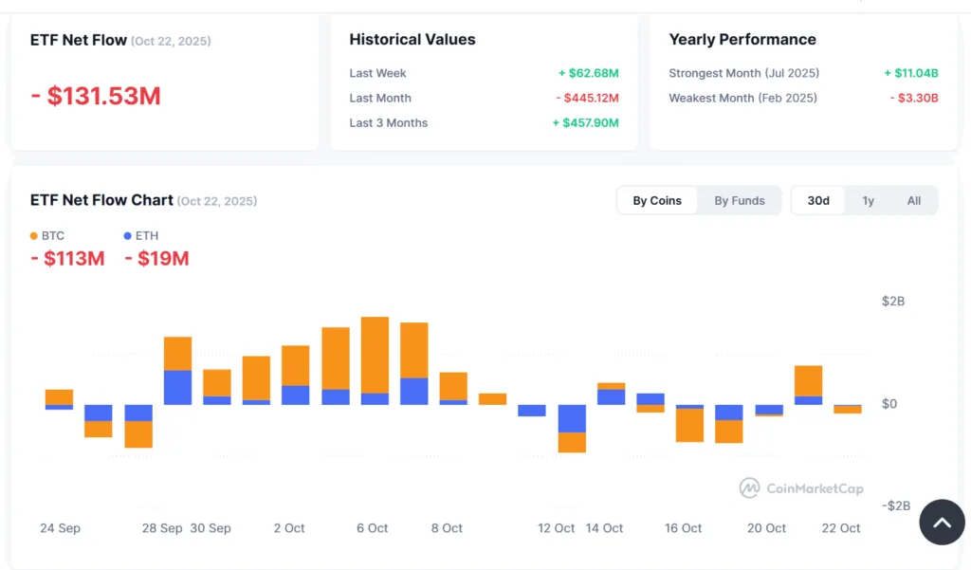Screen dimensions: 971x570
Task: Click the negative orange bar on 16 Oct
Action: pyautogui.click(x=689, y=425)
